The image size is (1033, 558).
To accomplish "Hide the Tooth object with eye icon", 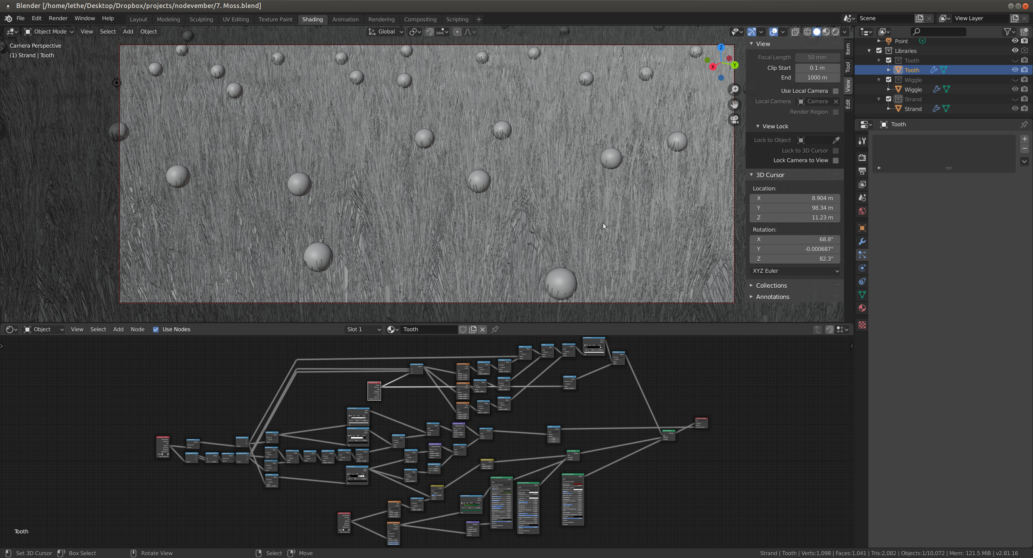I will [1015, 70].
